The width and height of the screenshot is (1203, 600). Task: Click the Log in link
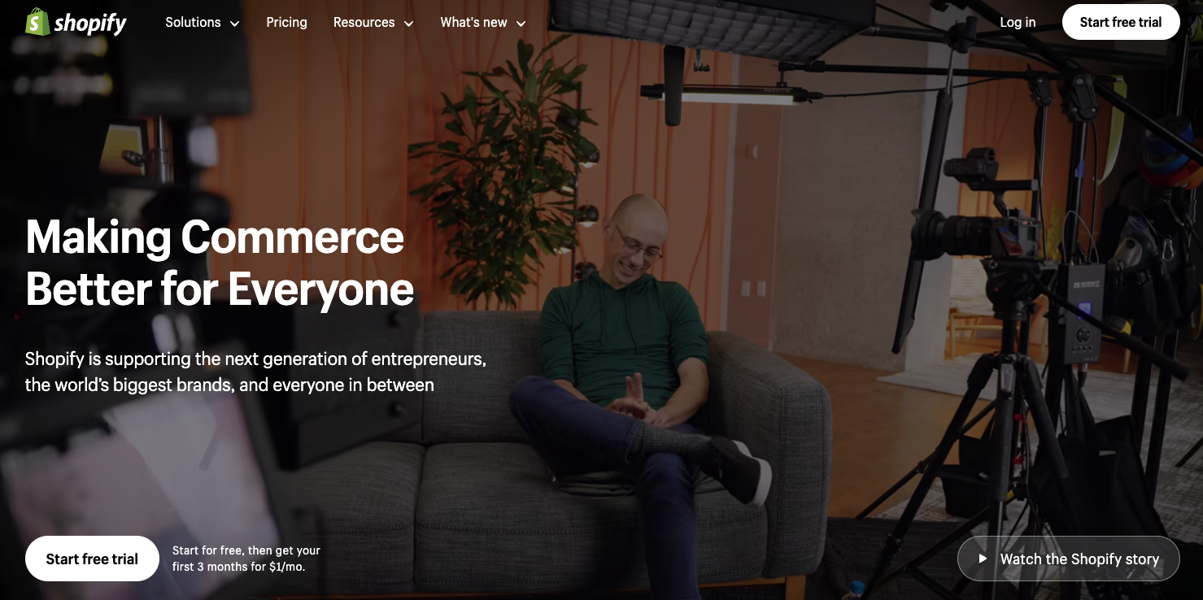(1018, 22)
